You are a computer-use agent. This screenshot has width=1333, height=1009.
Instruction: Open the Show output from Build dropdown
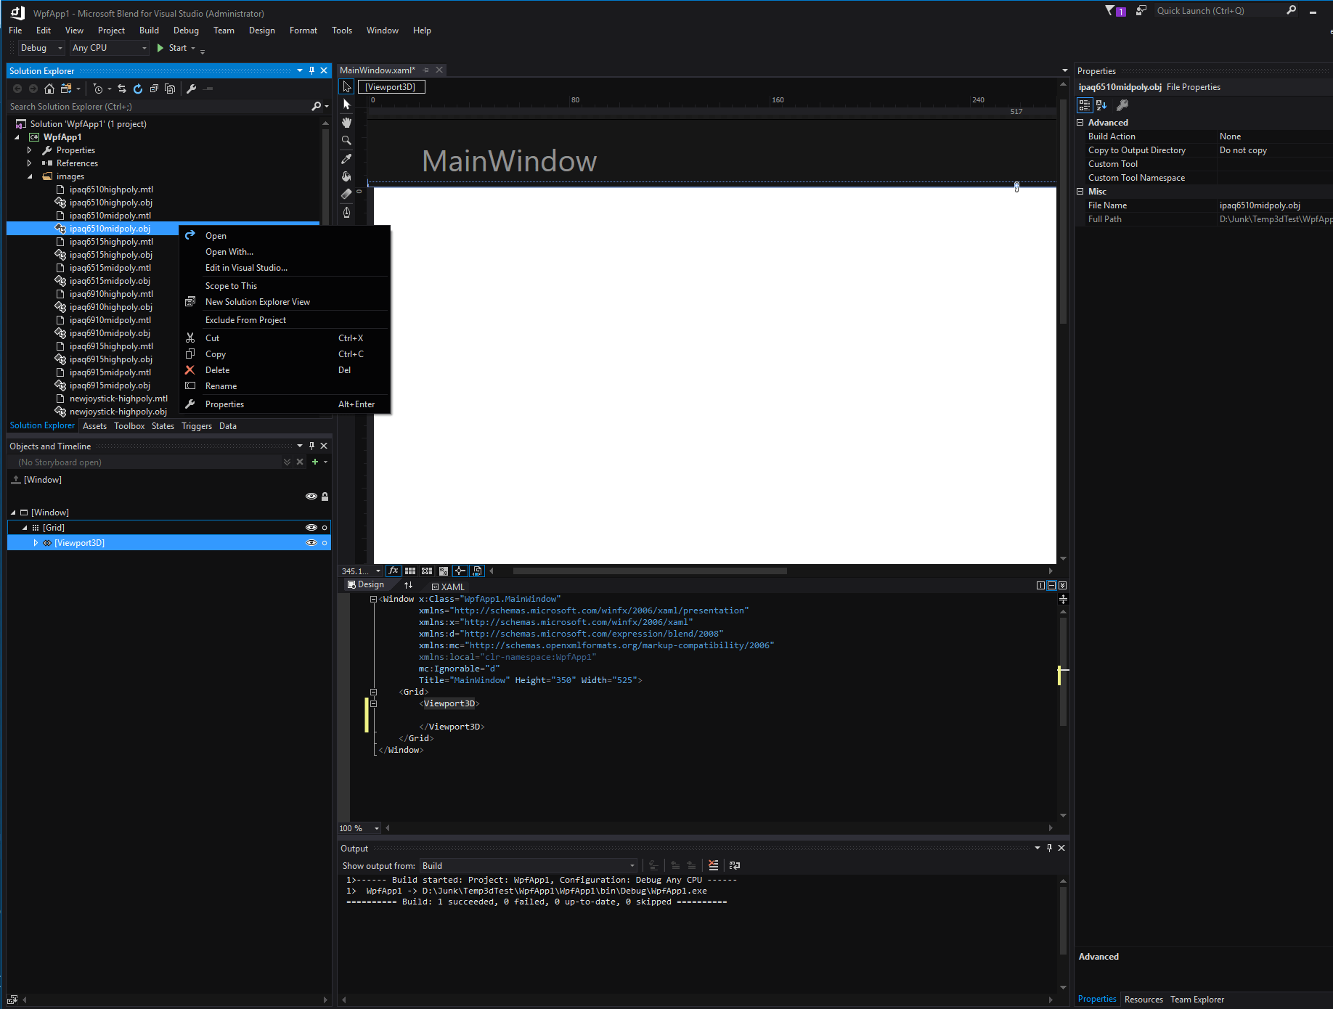529,865
